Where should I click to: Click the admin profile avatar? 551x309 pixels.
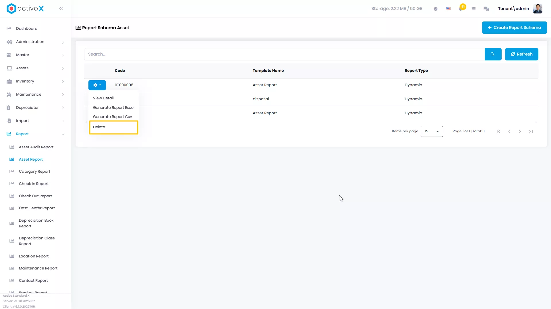[538, 9]
